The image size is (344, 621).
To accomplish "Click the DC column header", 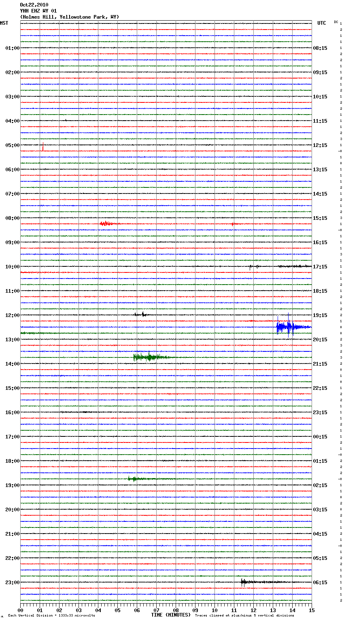I will click(336, 22).
